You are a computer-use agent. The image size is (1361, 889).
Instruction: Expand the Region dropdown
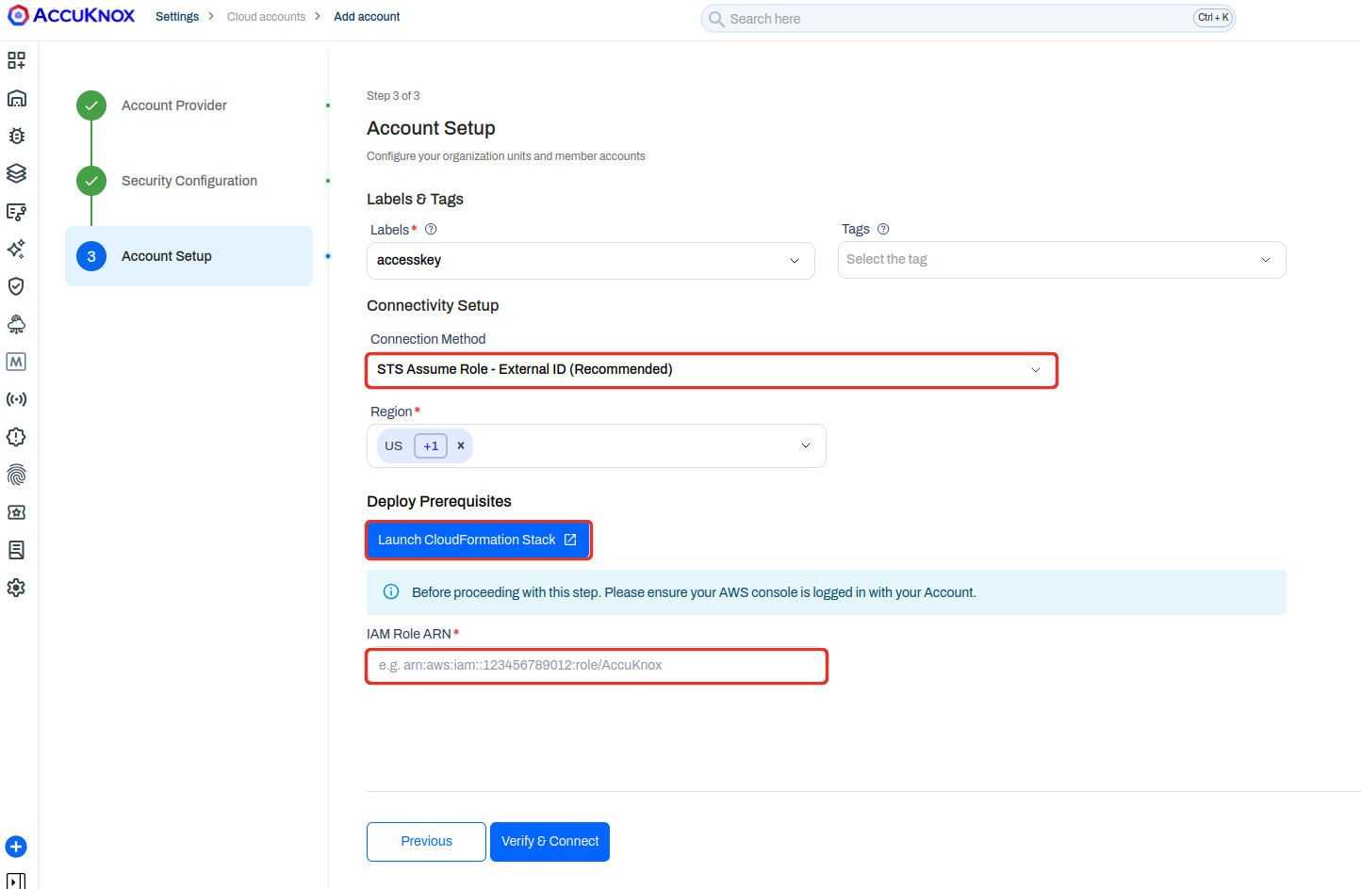[806, 445]
